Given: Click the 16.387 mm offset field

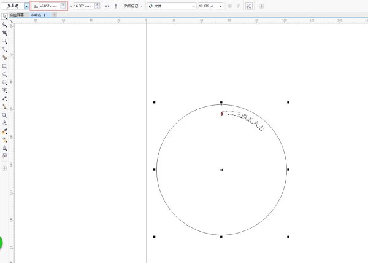Looking at the screenshot, I should (84, 6).
